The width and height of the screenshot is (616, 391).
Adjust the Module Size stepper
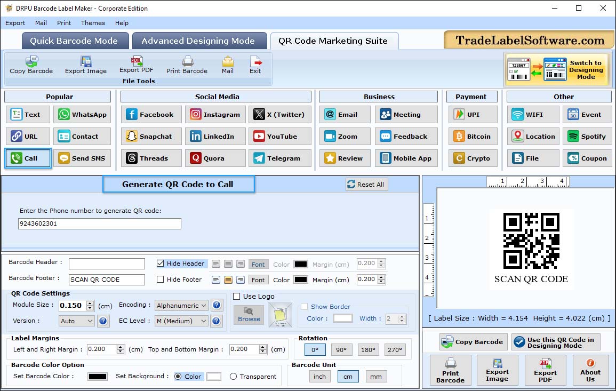(x=90, y=305)
